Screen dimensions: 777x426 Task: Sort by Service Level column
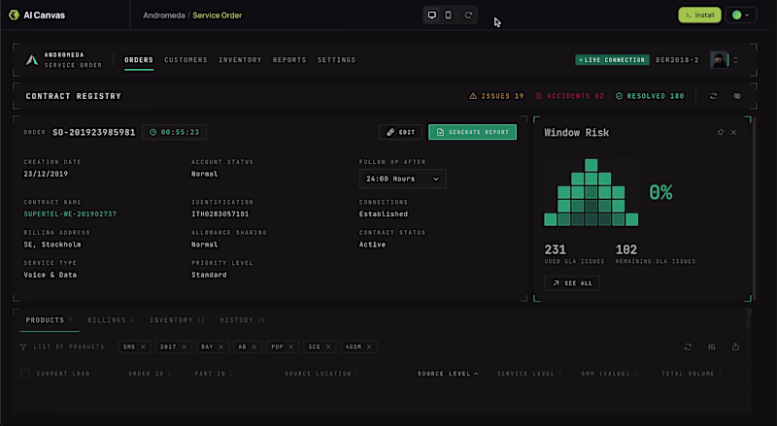pyautogui.click(x=529, y=374)
